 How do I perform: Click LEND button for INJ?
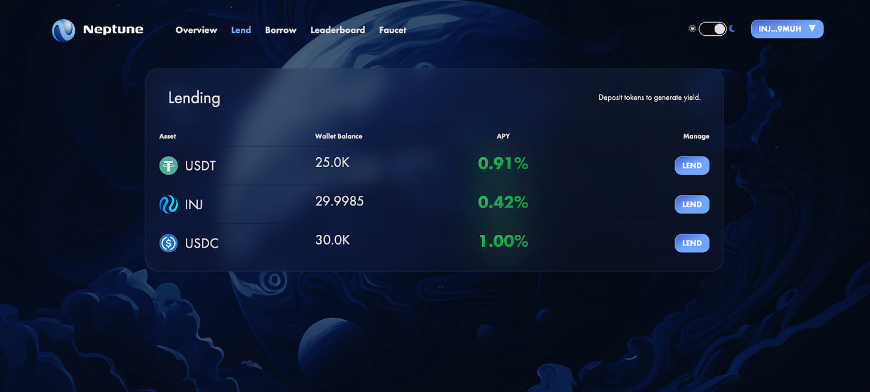tap(692, 204)
